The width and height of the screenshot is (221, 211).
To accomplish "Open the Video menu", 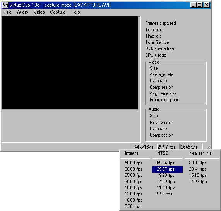I will pyautogui.click(x=39, y=12).
